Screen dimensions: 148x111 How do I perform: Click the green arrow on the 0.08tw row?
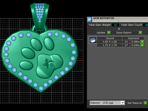142,42
